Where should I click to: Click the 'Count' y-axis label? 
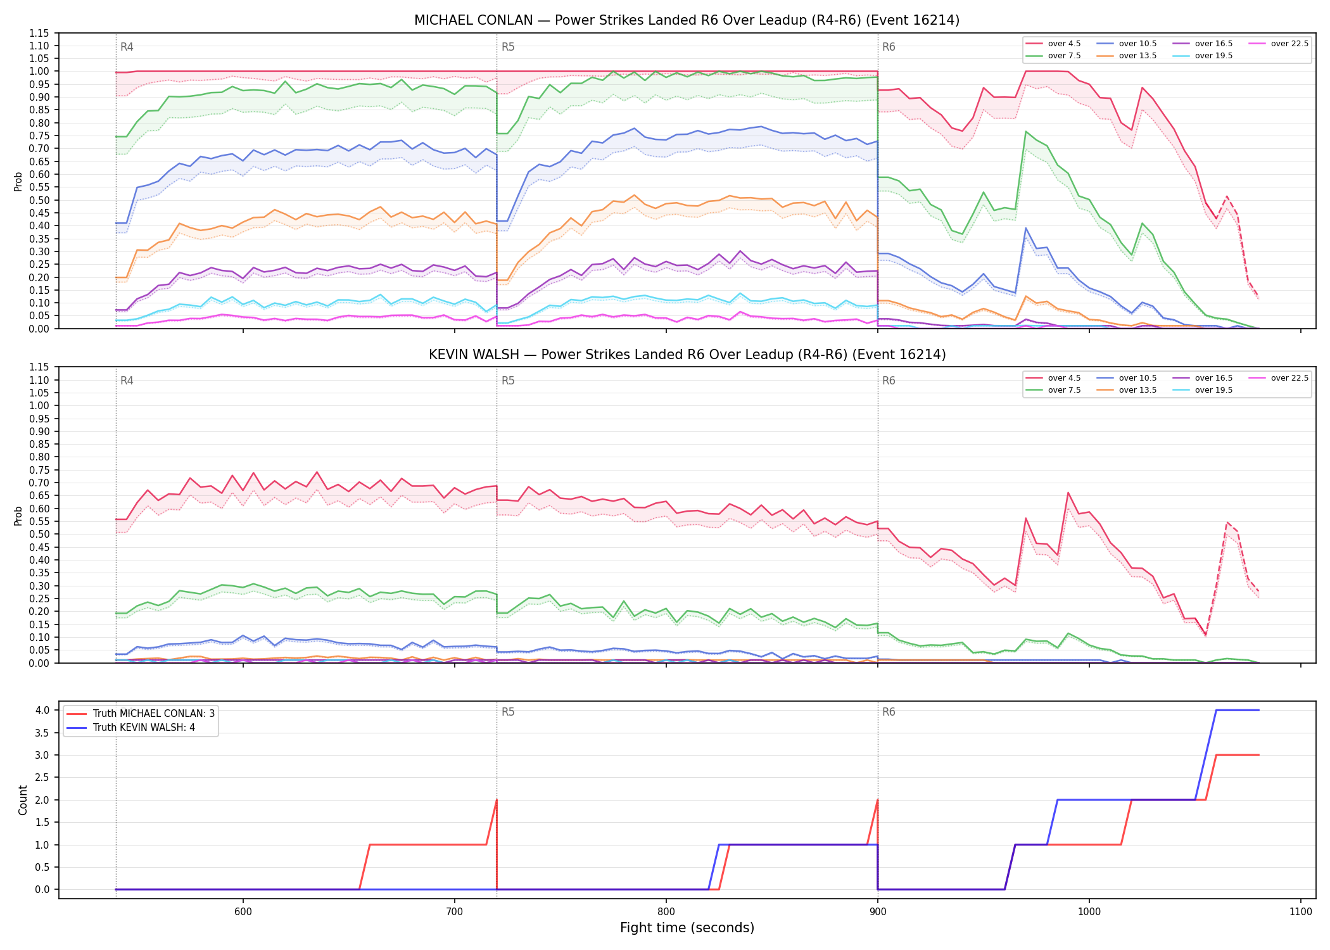click(x=23, y=800)
